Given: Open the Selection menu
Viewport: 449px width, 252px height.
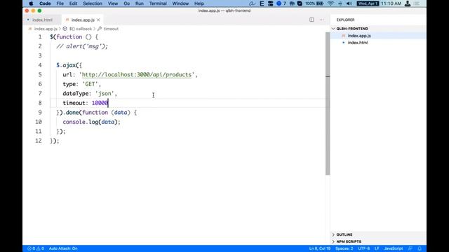Looking at the screenshot, I should pos(93,3).
